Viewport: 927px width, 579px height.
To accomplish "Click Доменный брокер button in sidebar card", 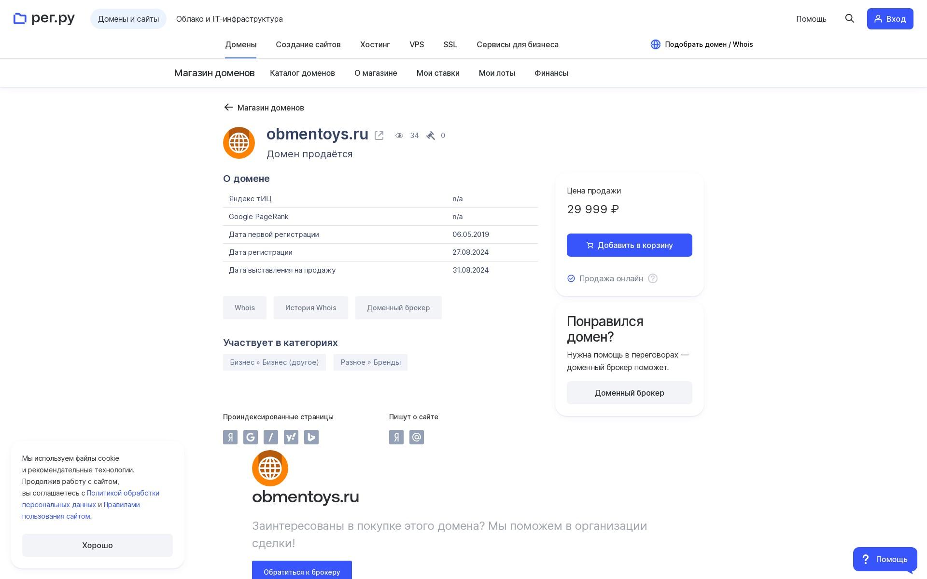I will tap(630, 393).
